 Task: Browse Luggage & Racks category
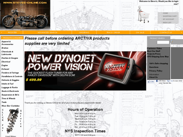click(x=10, y=87)
